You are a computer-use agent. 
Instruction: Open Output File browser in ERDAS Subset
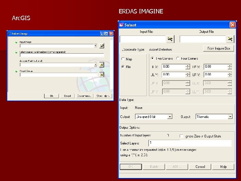pos(230,39)
